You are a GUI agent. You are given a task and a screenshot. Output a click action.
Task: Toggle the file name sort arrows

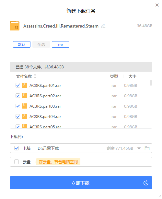pos(35,76)
